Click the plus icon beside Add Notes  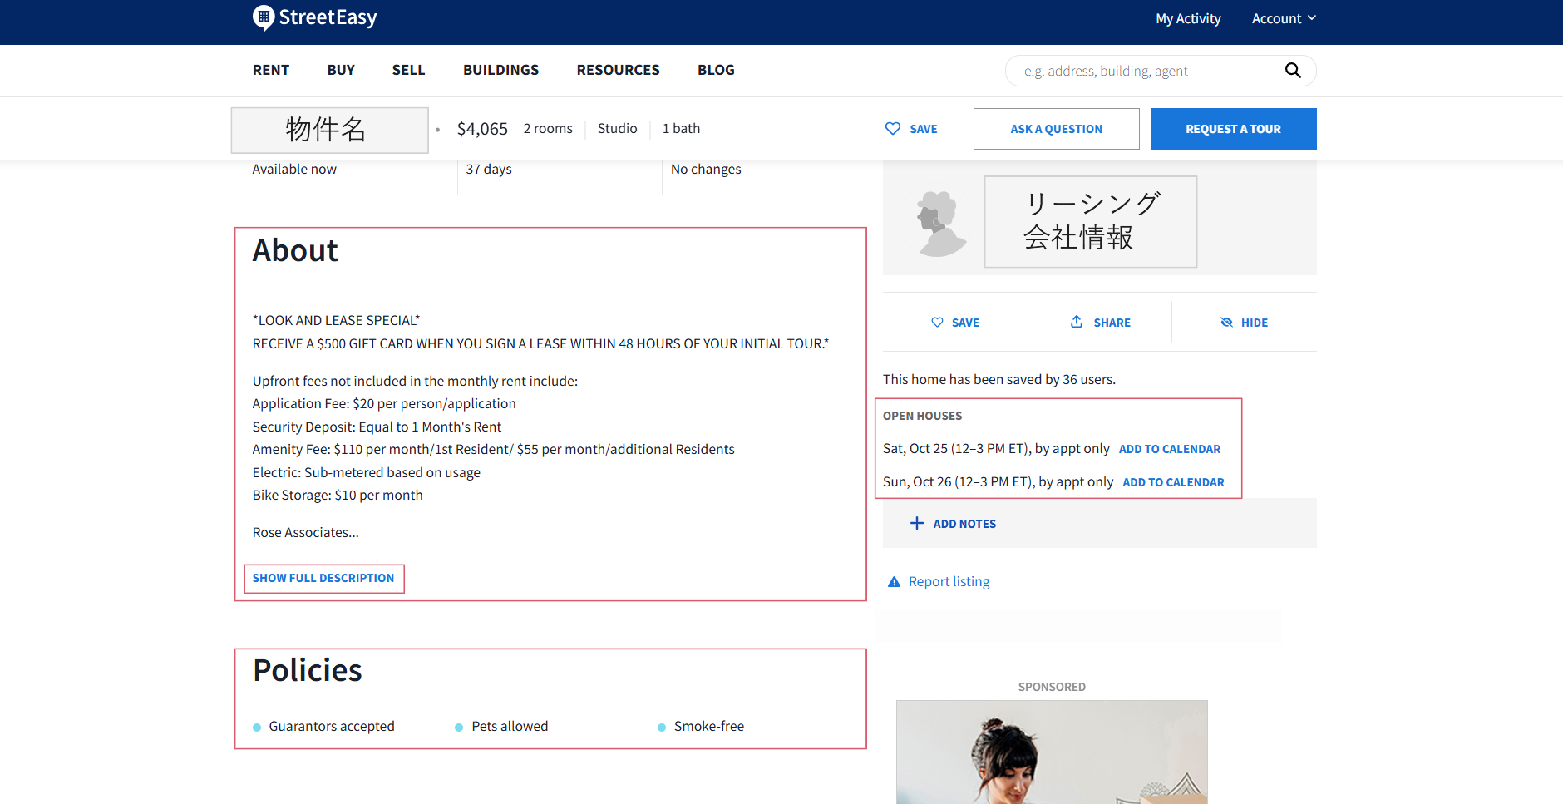[917, 523]
